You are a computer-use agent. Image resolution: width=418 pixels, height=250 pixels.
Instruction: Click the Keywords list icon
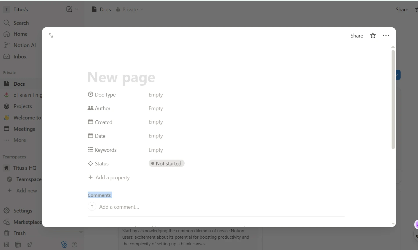pyautogui.click(x=91, y=150)
